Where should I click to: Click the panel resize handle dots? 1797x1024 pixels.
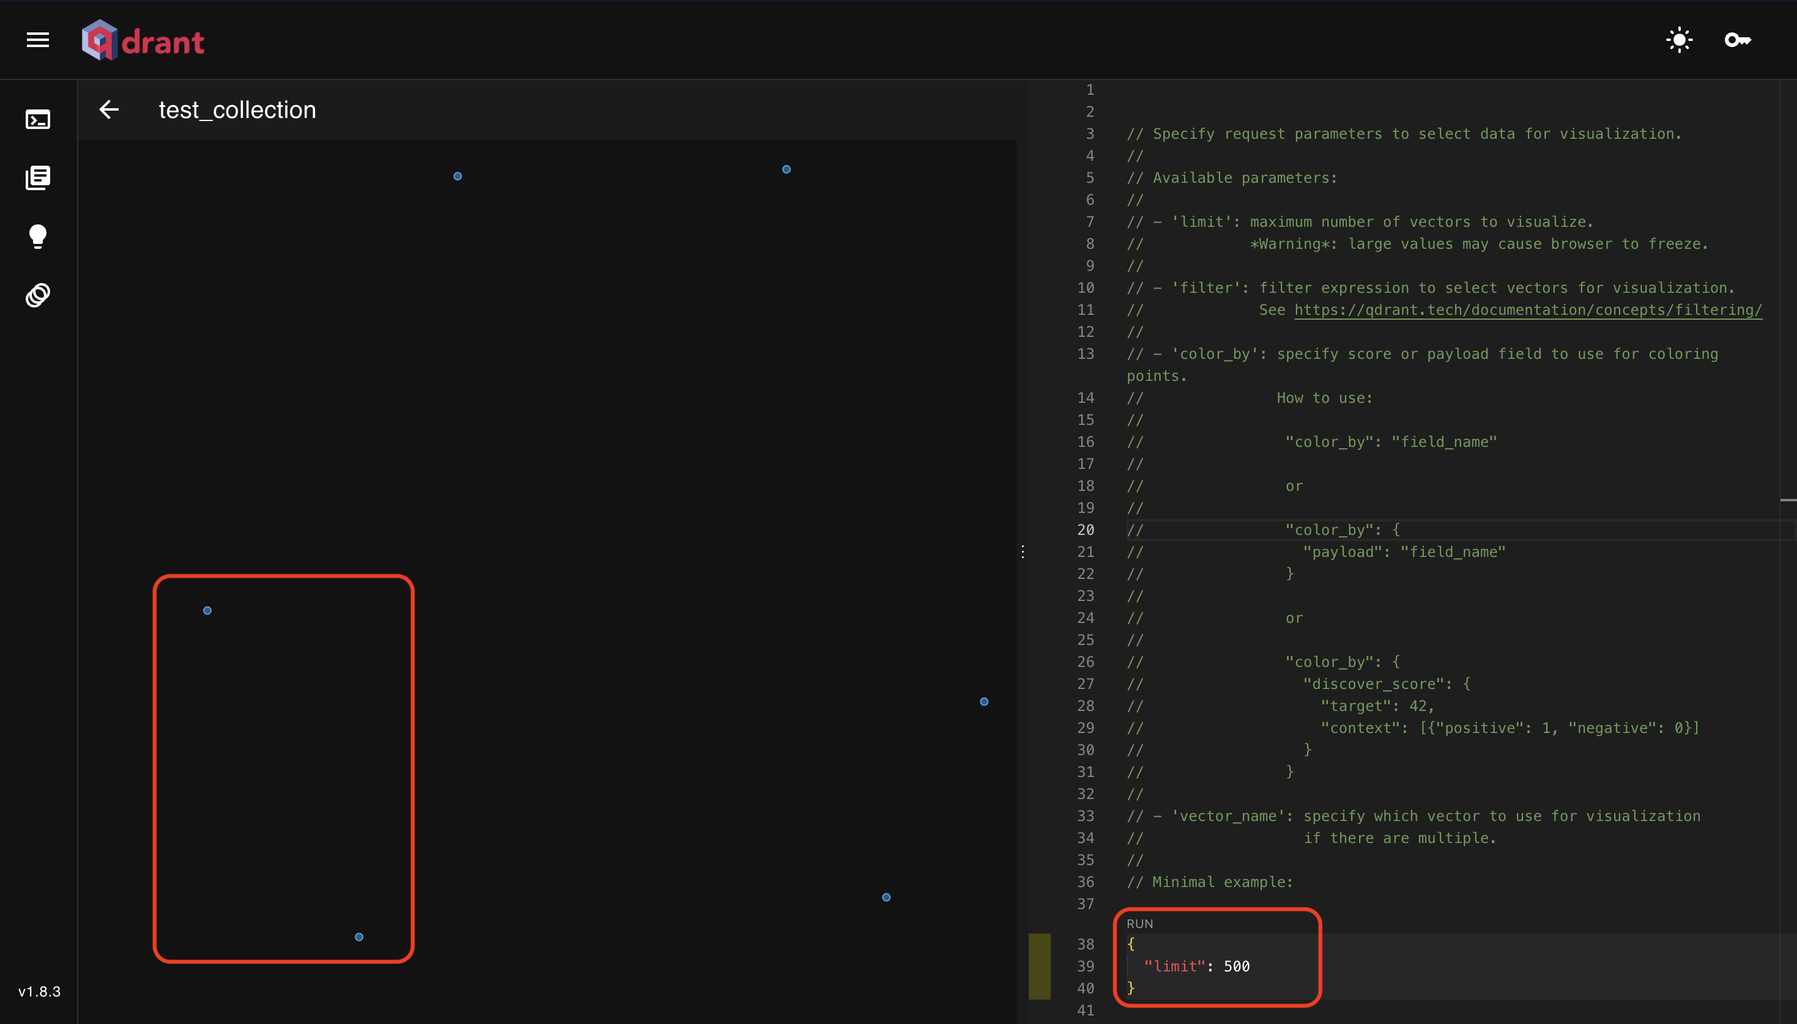click(x=1022, y=551)
